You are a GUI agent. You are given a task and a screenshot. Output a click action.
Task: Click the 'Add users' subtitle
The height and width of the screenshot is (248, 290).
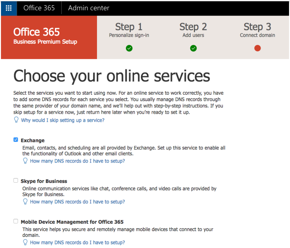193,35
